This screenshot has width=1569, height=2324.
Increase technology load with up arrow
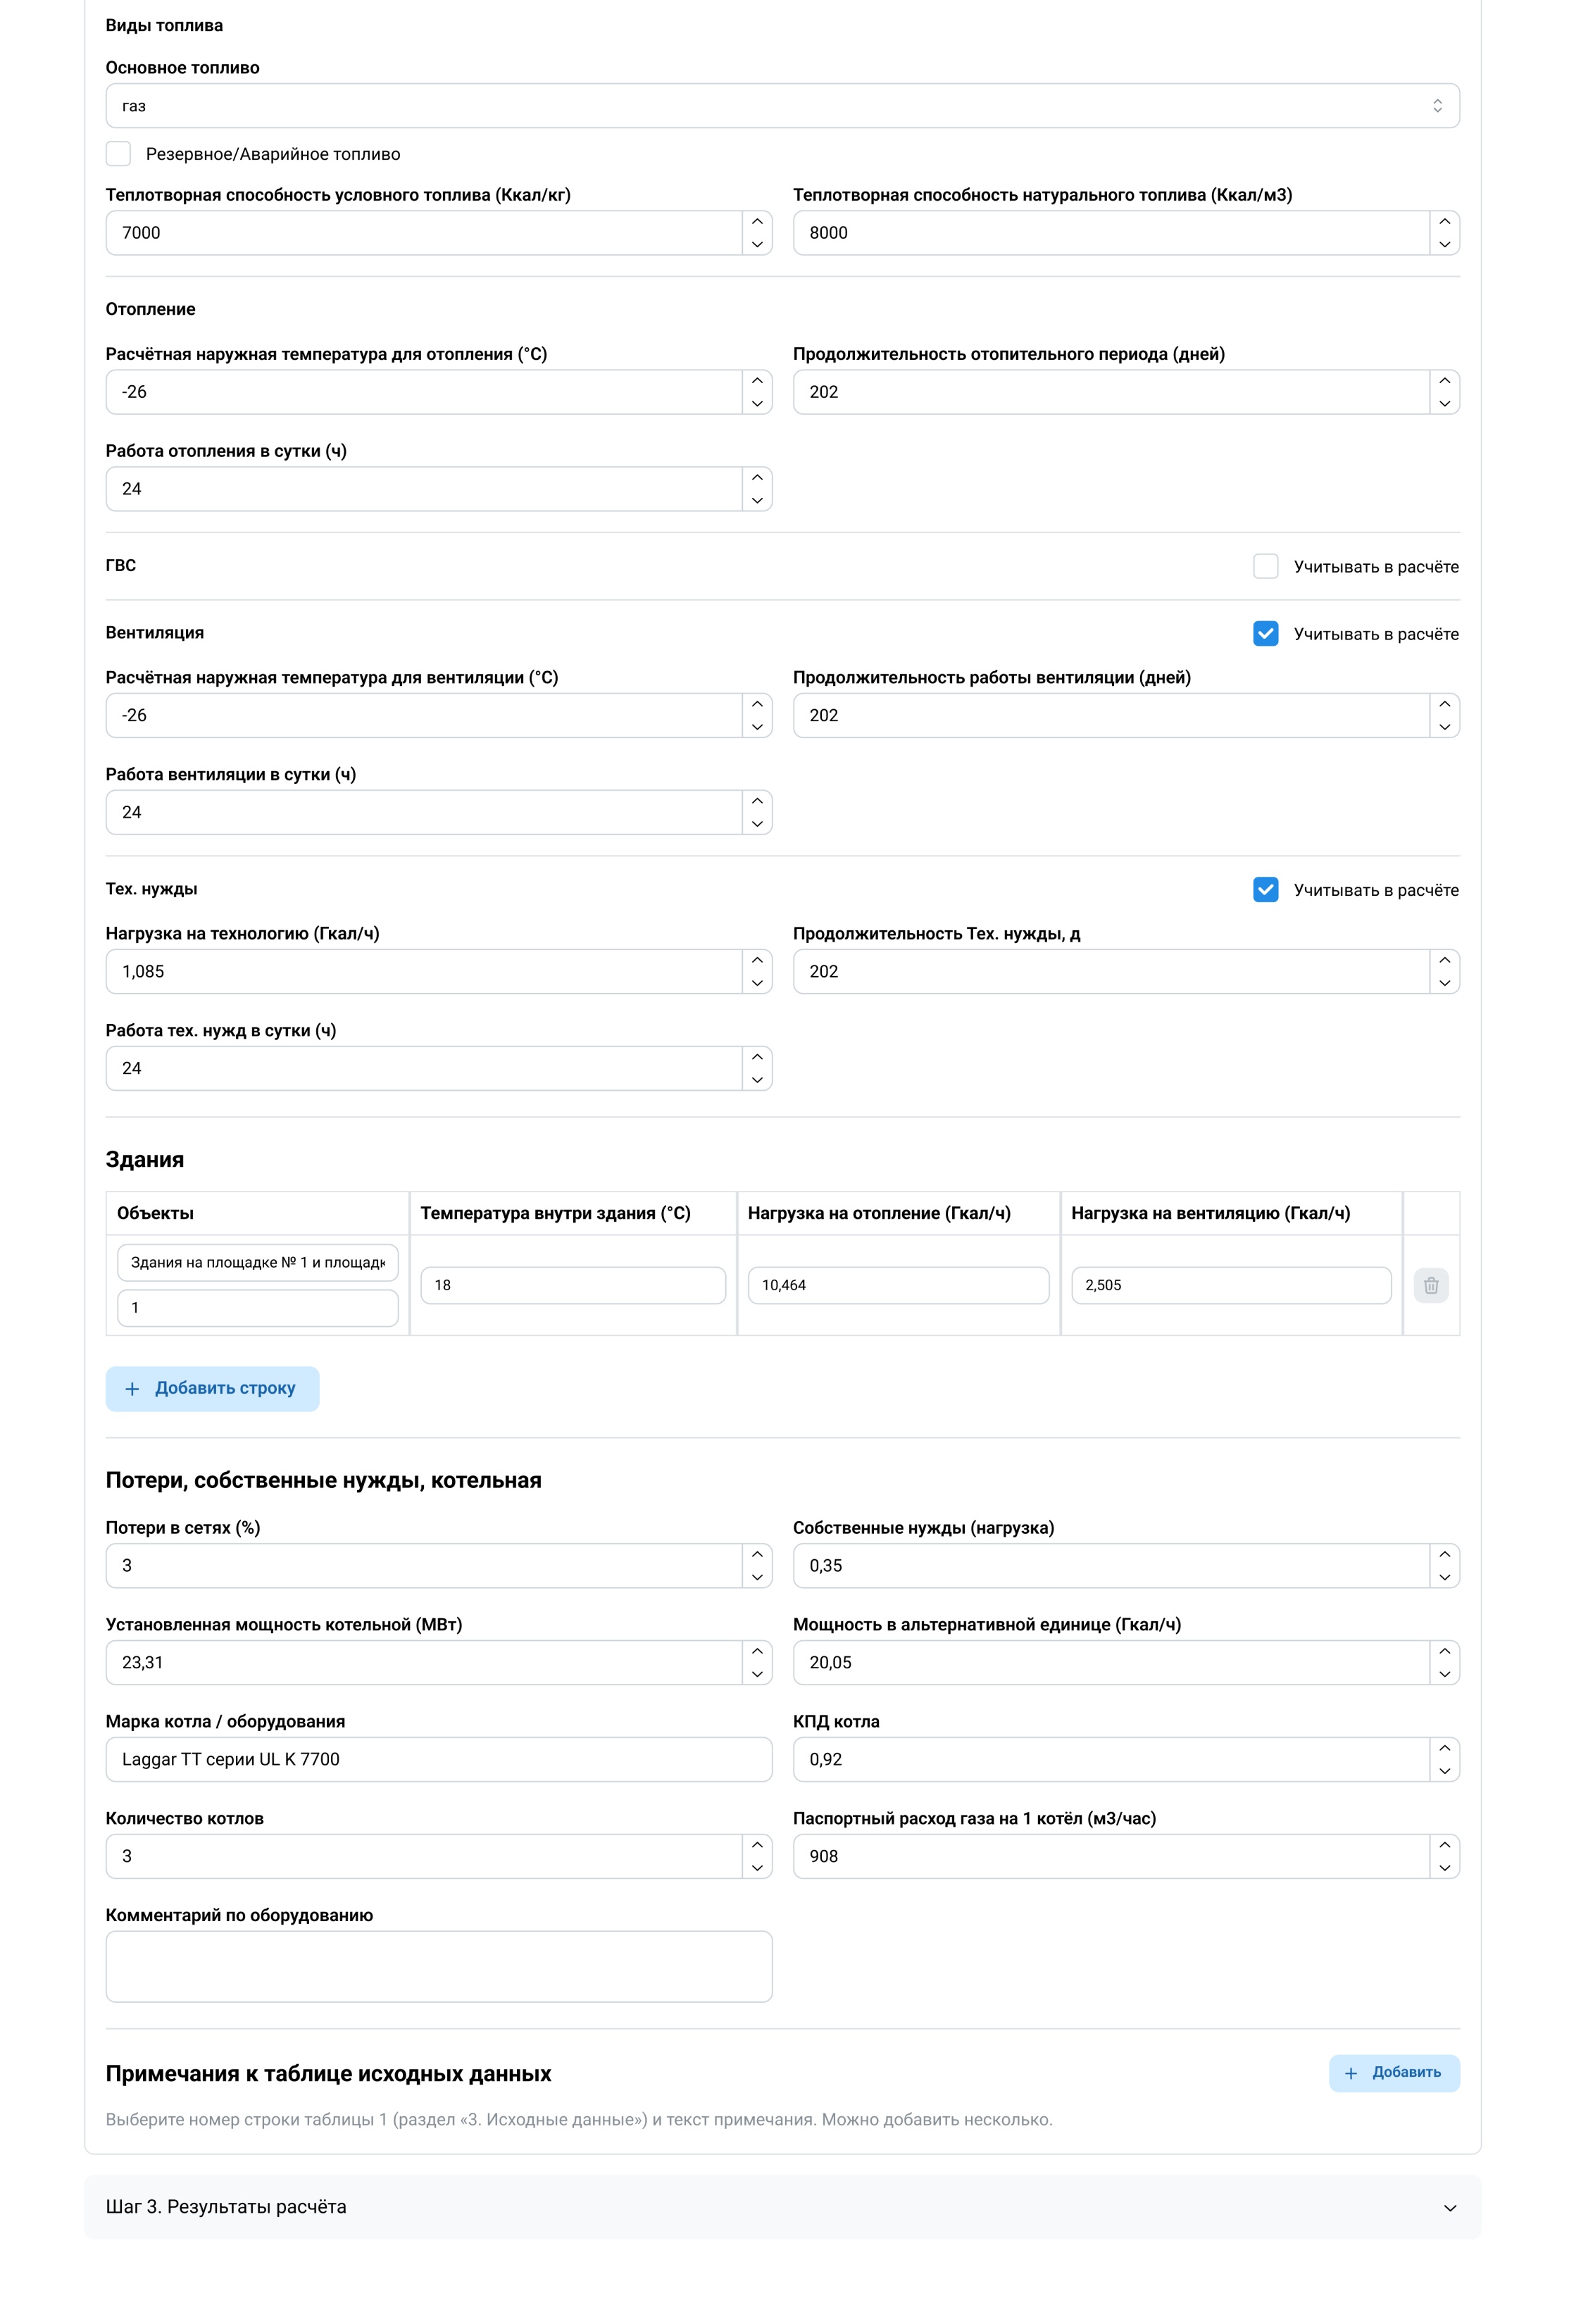(x=757, y=960)
